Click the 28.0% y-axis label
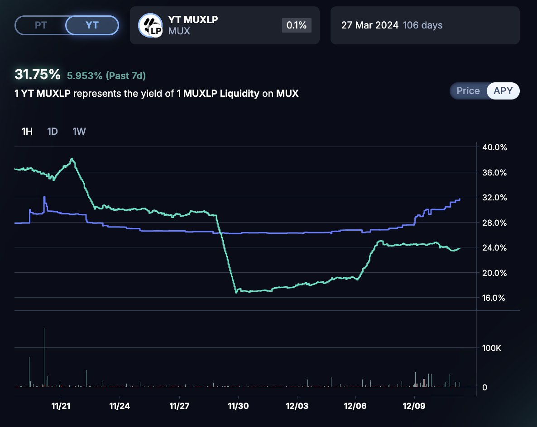 [494, 223]
